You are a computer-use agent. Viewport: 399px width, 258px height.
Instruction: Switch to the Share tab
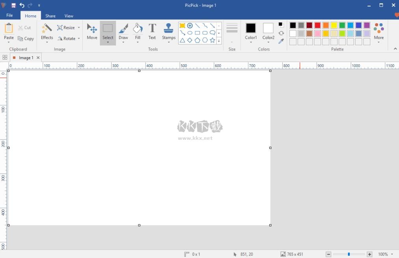point(50,16)
